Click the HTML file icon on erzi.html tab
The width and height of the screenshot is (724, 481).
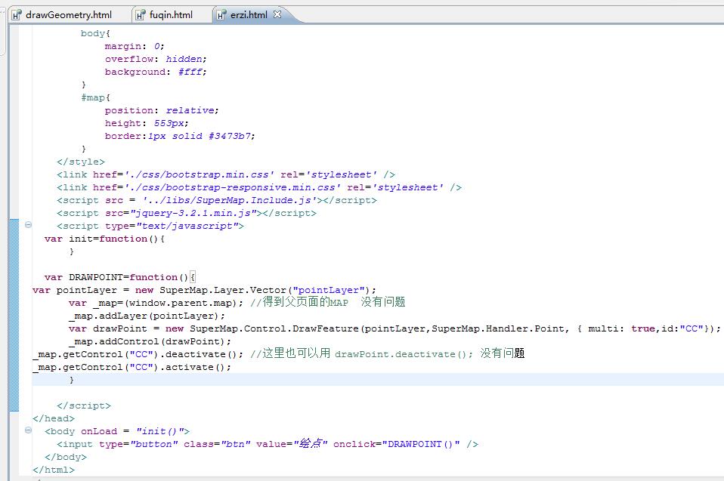point(221,15)
